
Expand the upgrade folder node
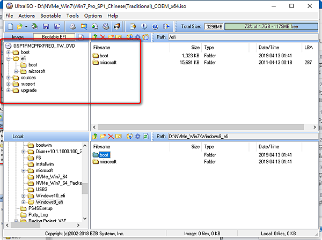click(9, 91)
